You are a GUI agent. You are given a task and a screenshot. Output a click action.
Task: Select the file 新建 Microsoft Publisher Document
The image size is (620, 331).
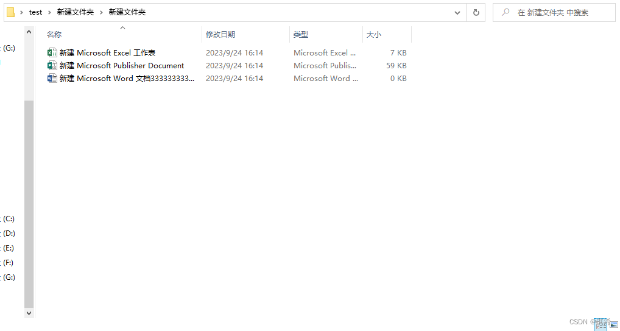click(x=122, y=65)
